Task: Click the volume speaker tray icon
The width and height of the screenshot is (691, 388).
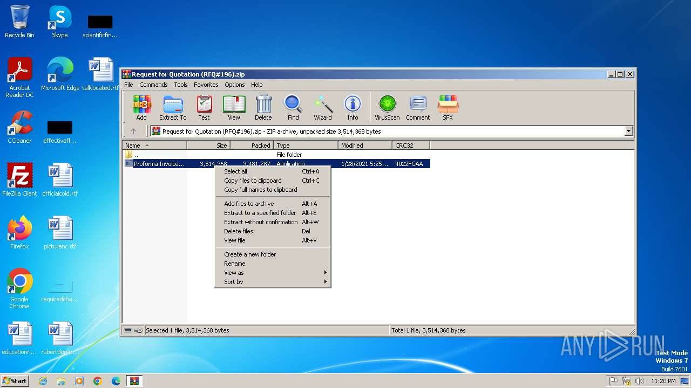Action: click(x=640, y=381)
